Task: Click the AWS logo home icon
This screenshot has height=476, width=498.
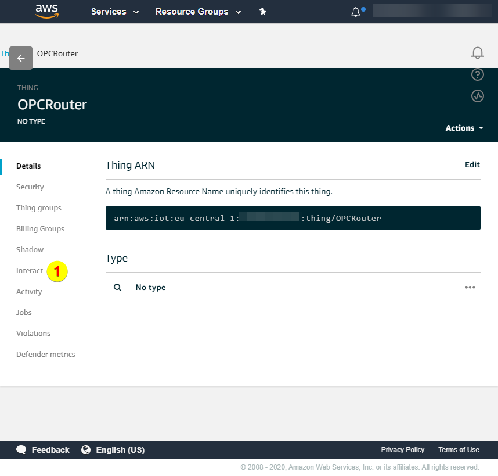Action: pyautogui.click(x=46, y=12)
